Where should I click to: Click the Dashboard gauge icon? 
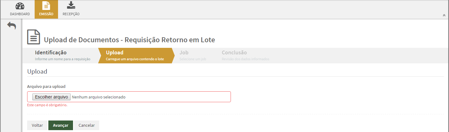pyautogui.click(x=20, y=6)
